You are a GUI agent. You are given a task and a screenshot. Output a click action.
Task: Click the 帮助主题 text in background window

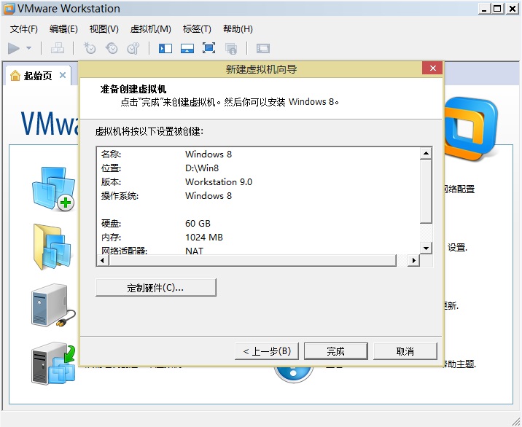[x=460, y=364]
